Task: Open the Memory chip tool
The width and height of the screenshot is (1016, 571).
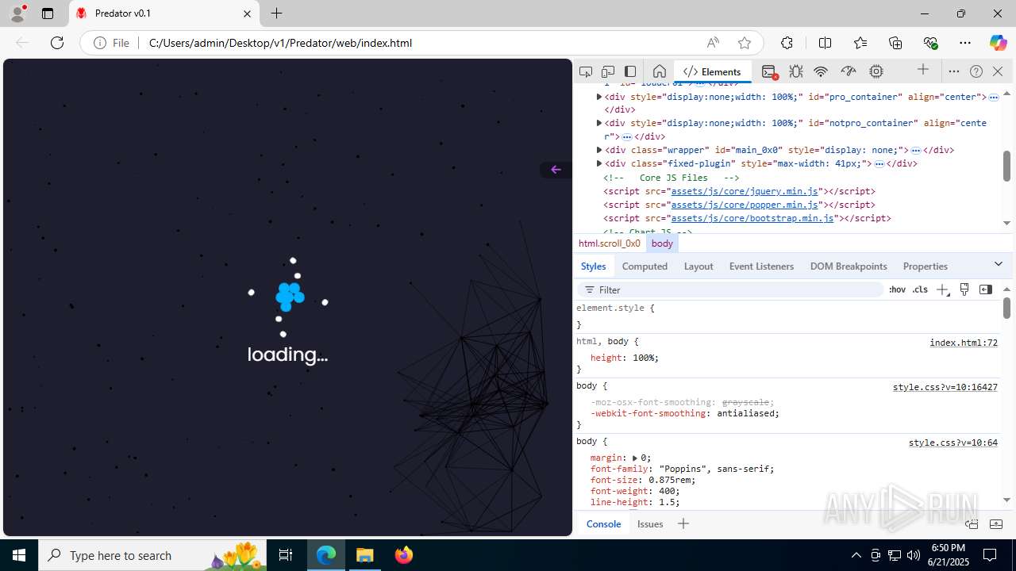Action: (876, 71)
